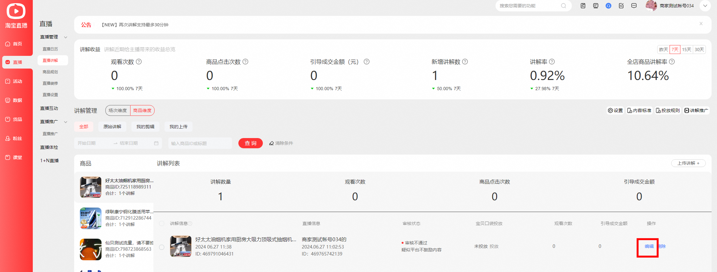
Task: Open the blue customer service headset icon
Action: coord(608,6)
